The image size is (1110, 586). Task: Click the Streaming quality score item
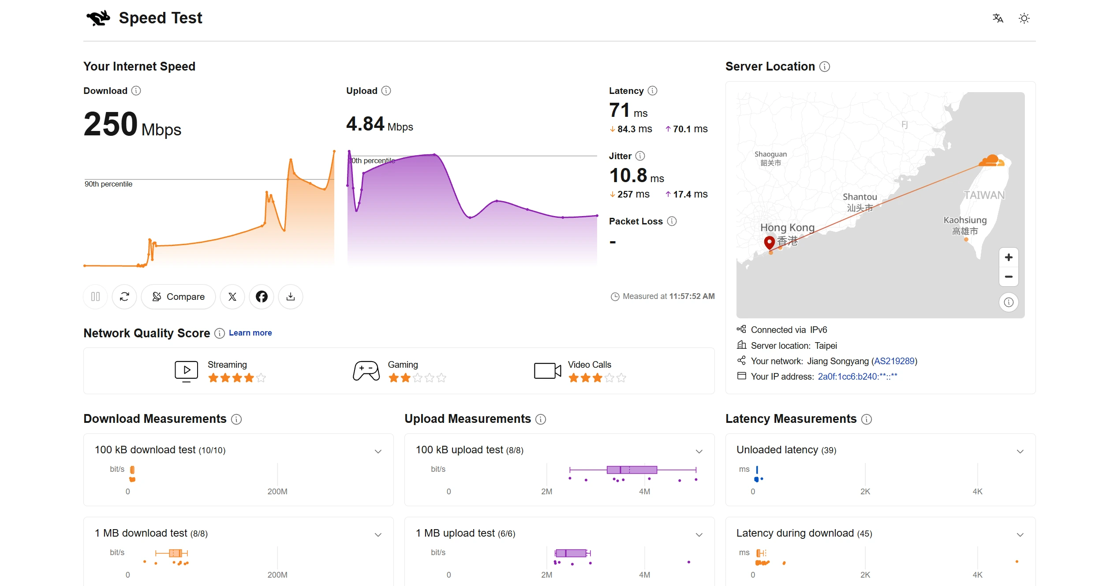[x=220, y=371]
